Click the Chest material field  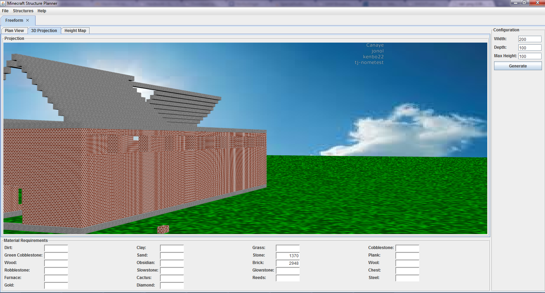407,271
